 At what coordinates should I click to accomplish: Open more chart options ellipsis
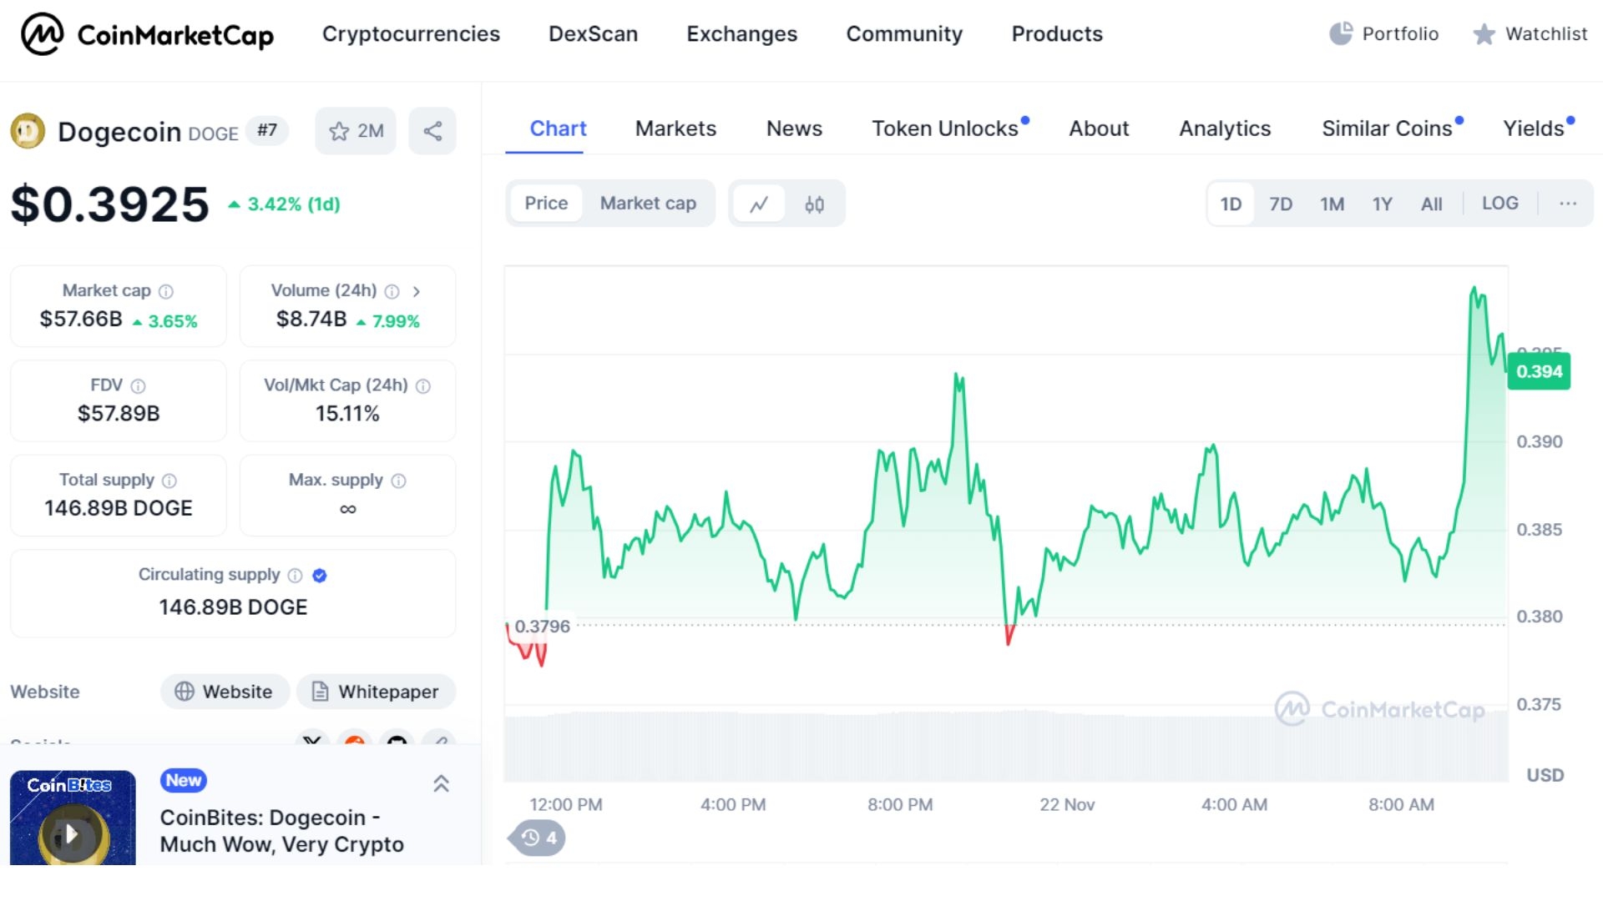pos(1568,203)
